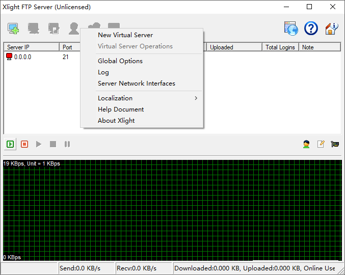Image resolution: width=345 pixels, height=275 pixels.
Task: Sort by the Uploaded column header
Action: coord(234,47)
